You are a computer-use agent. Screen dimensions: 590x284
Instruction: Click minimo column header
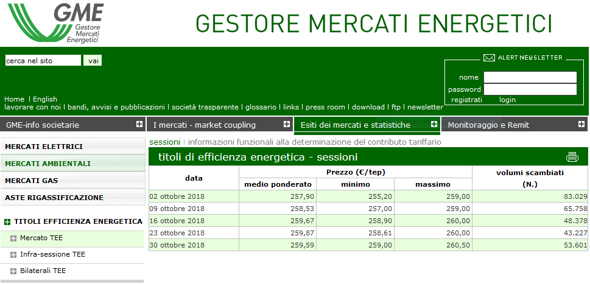(355, 184)
